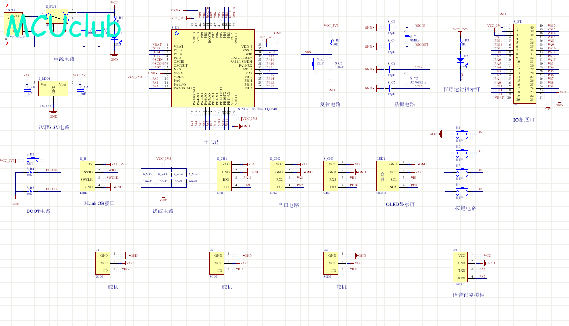
Task: Click the '复位电路' section title
Action: click(330, 105)
